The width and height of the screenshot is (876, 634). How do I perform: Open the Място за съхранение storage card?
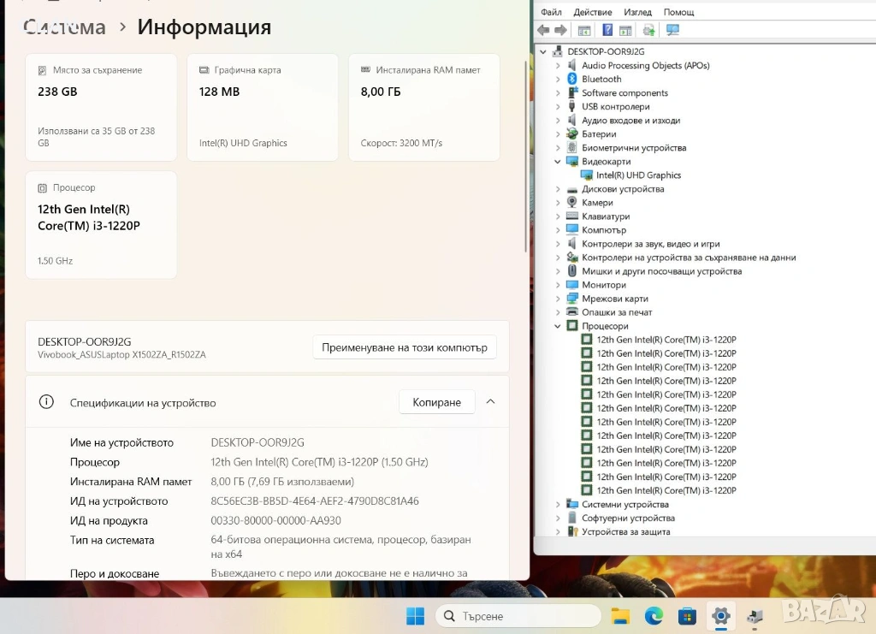tap(101, 107)
